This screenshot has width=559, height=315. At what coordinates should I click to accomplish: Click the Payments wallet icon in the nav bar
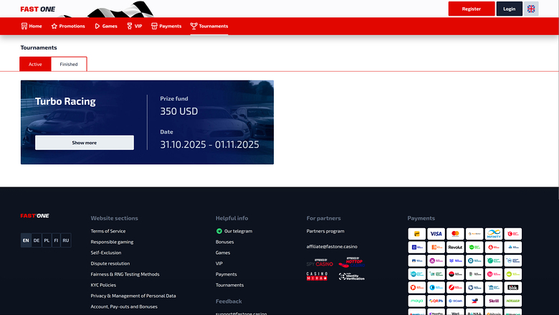[x=154, y=26]
